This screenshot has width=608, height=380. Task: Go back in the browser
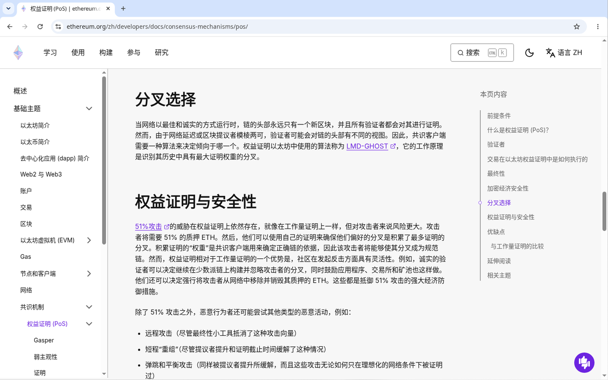pyautogui.click(x=10, y=27)
